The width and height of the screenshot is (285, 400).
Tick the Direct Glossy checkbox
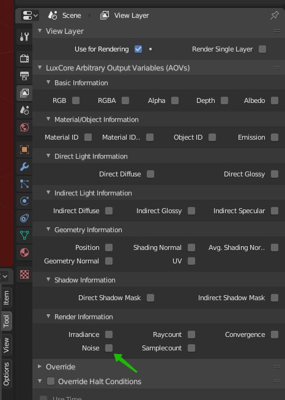click(275, 174)
